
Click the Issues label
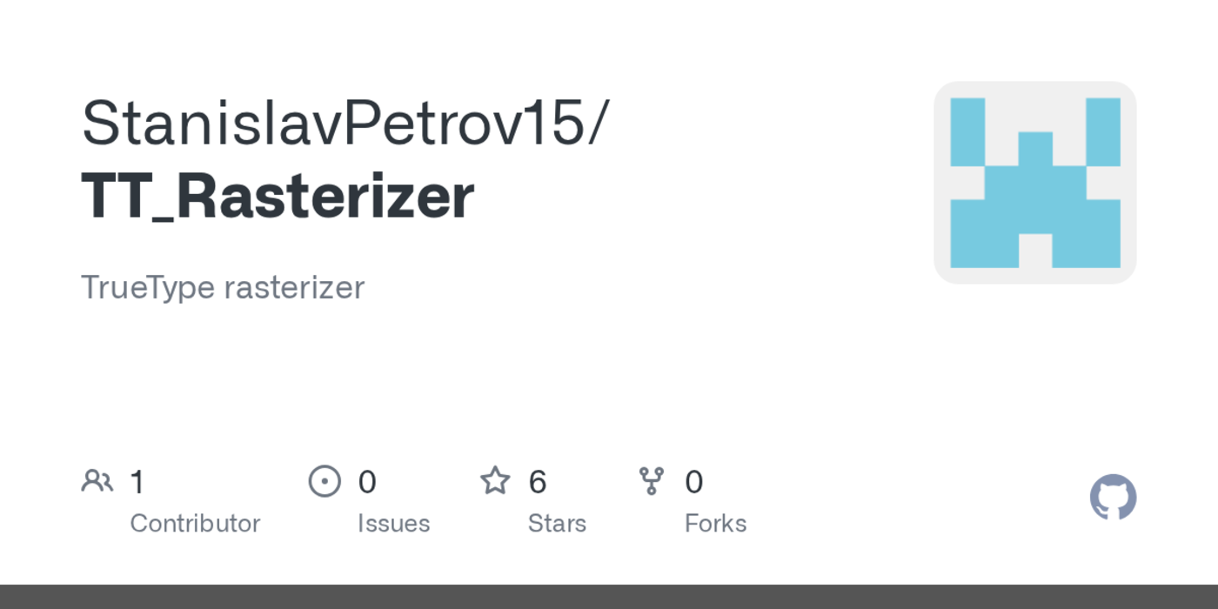tap(393, 524)
